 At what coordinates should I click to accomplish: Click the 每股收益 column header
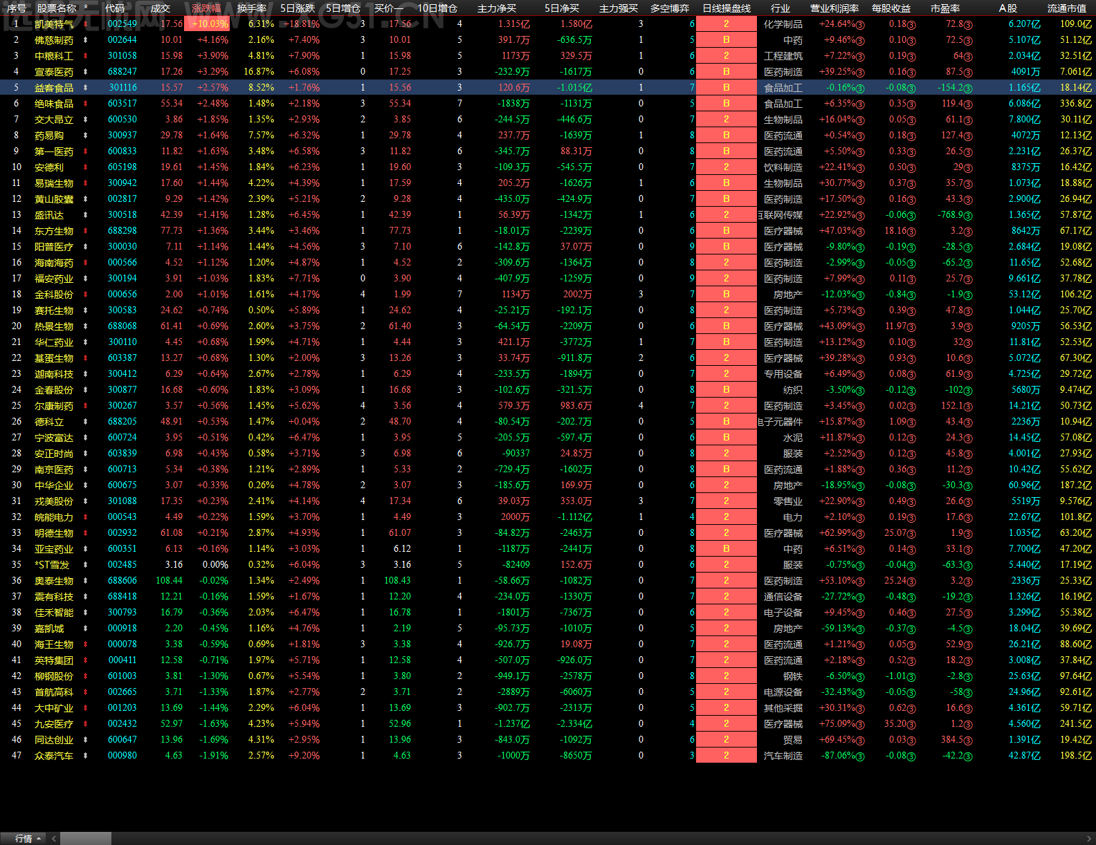tap(891, 8)
